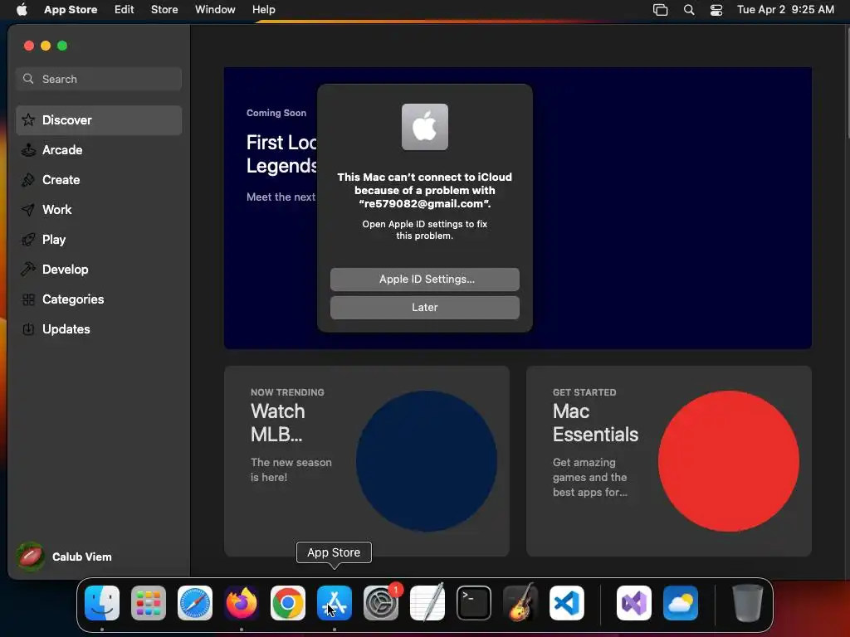Open Terminal from the Dock
Viewport: 850px width, 637px height.
click(x=474, y=603)
